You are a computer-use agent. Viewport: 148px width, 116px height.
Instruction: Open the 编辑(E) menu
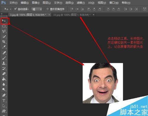[25, 3]
